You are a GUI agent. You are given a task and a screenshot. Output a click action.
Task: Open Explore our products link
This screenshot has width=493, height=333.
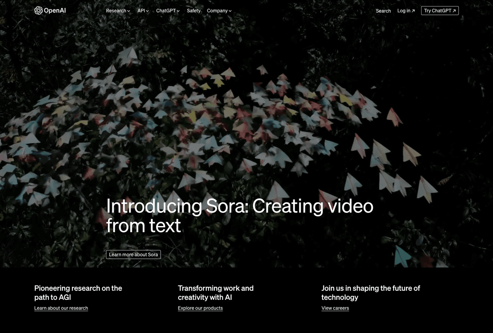point(200,308)
